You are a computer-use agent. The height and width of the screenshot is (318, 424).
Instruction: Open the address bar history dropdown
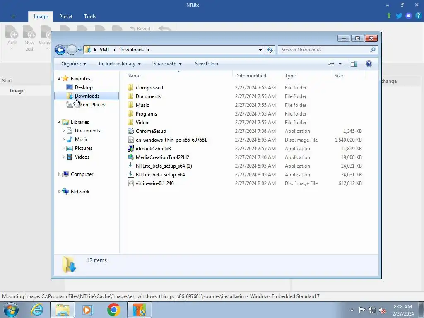260,50
